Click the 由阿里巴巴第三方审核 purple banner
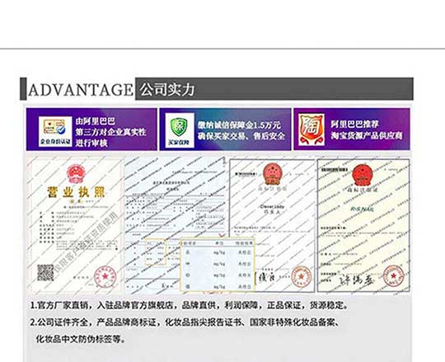 tap(91, 129)
